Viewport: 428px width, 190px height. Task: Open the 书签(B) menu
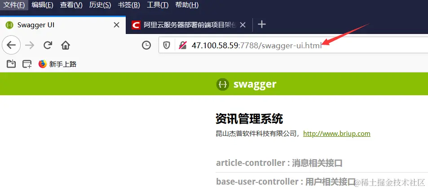[x=129, y=5]
